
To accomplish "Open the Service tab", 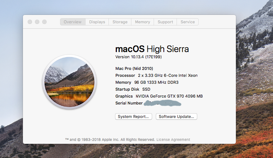I will coord(188,22).
